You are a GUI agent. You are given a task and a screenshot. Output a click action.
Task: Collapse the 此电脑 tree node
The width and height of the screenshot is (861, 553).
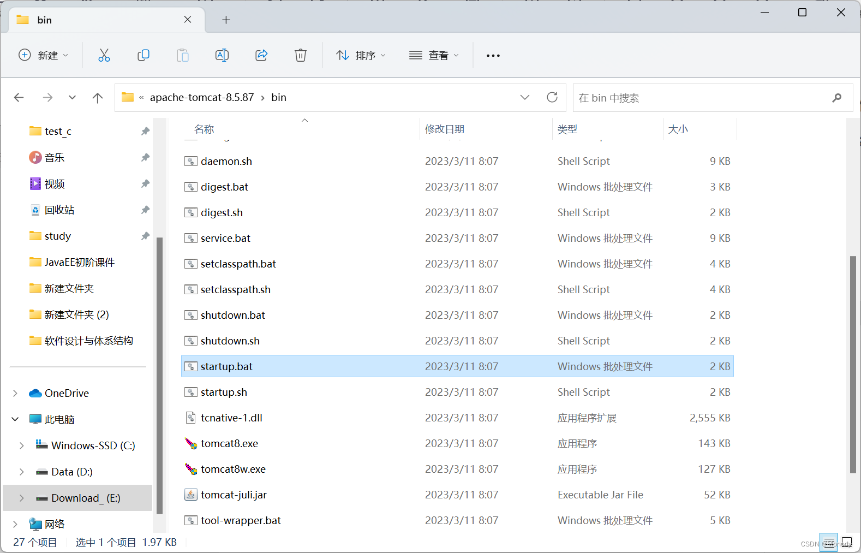(15, 419)
